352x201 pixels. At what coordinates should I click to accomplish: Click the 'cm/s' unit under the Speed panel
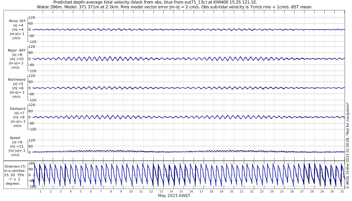[x=16, y=155]
